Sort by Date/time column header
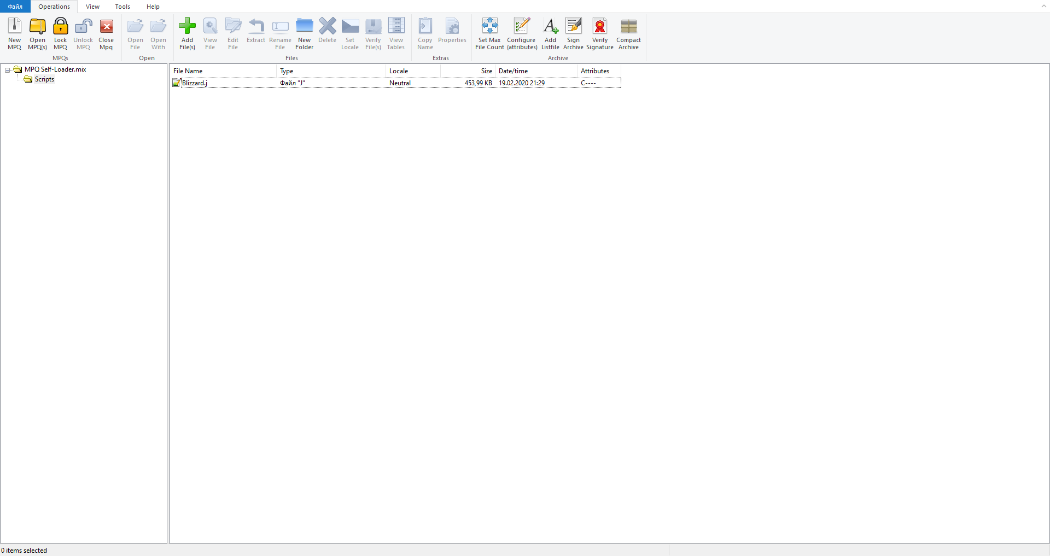The image size is (1050, 556). click(x=536, y=71)
